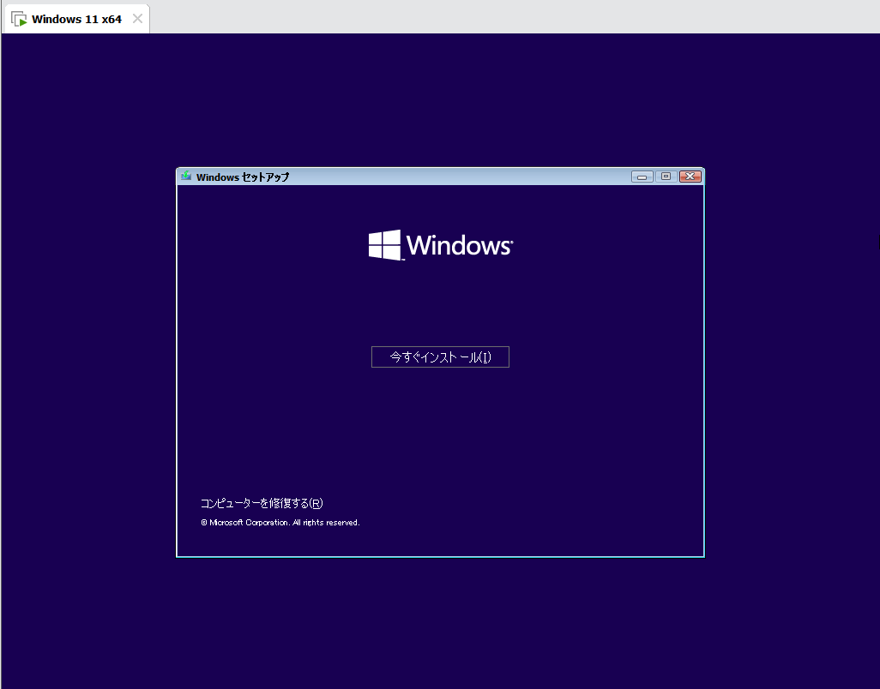Close the Windows 11 x64 tab
Viewport: 880px width, 689px height.
click(x=137, y=19)
